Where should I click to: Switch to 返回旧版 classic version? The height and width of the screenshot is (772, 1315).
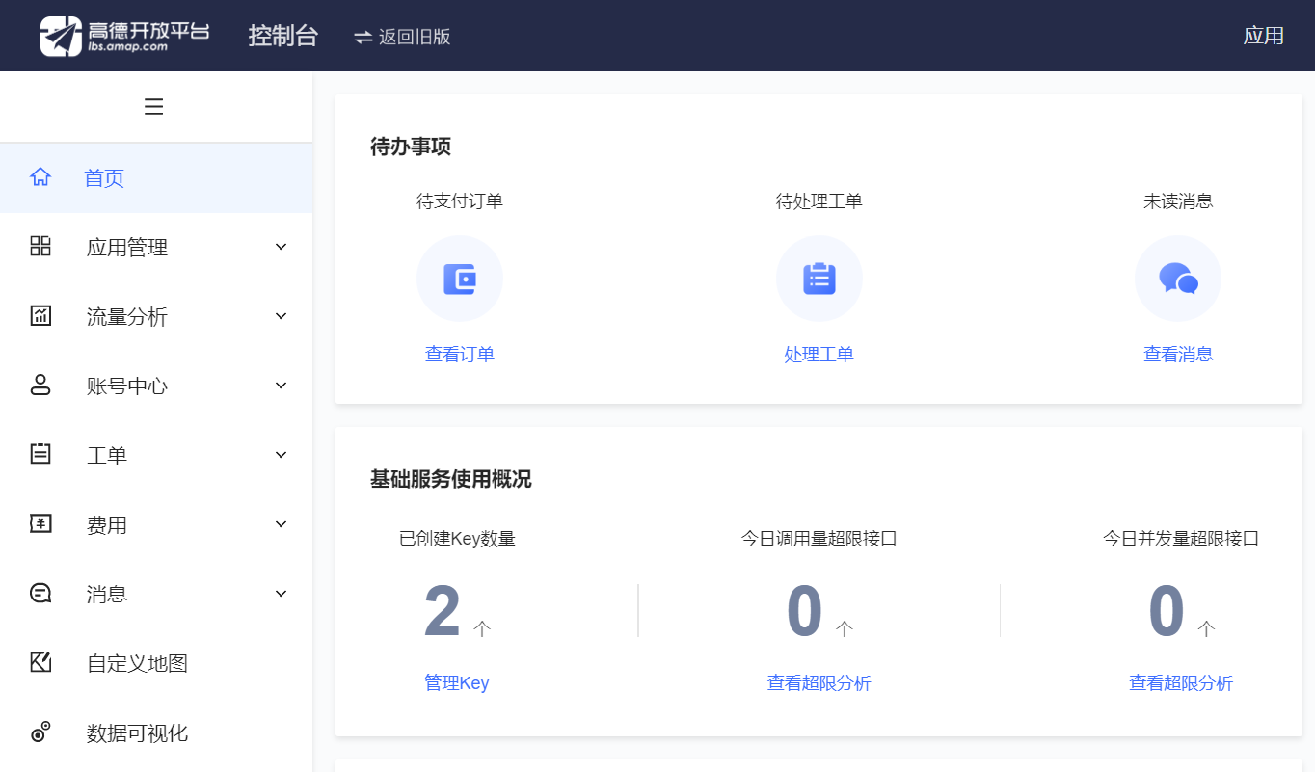(x=401, y=37)
